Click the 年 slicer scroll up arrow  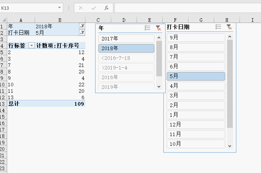point(159,38)
